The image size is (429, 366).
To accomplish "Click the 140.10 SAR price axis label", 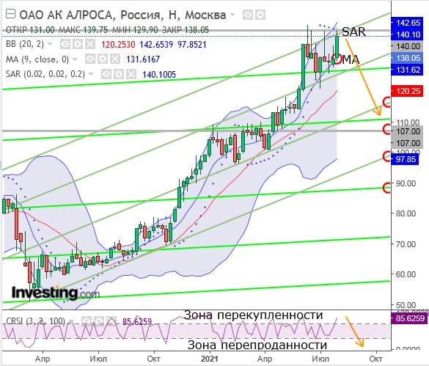I will pos(408,34).
